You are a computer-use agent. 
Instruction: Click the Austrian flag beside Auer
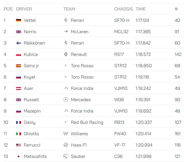pyautogui.click(x=19, y=88)
